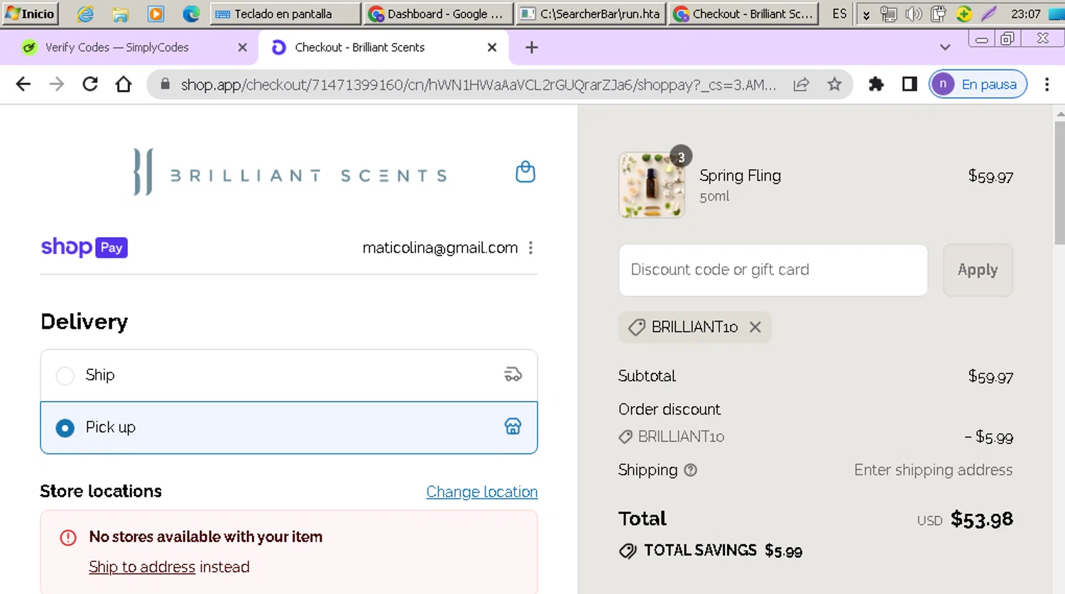Reload the checkout page
Image resolution: width=1065 pixels, height=594 pixels.
point(90,84)
